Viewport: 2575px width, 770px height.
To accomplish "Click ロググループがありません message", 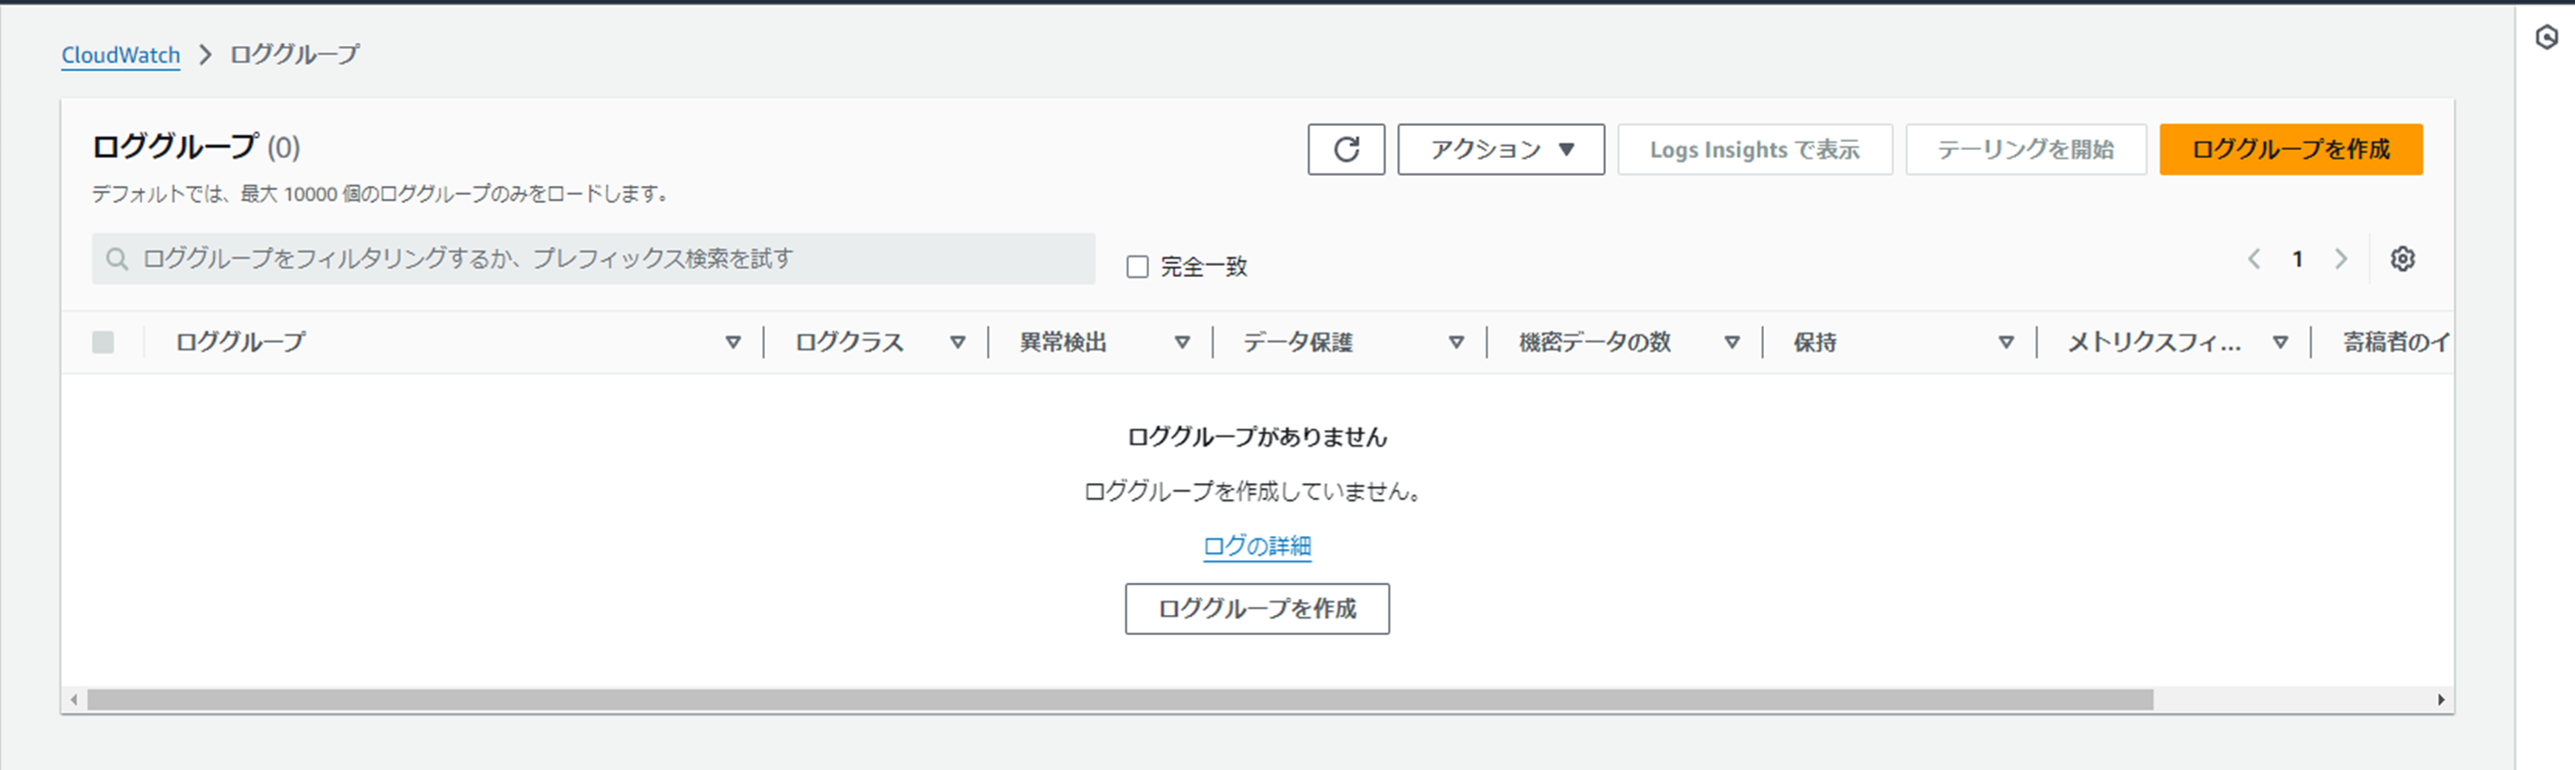I will pos(1257,437).
